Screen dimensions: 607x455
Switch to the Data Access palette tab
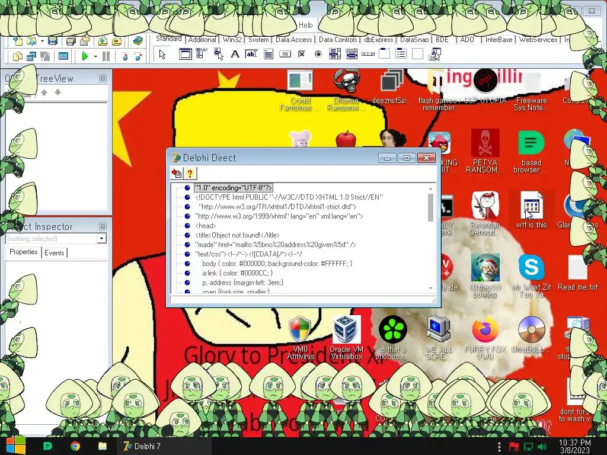point(293,40)
